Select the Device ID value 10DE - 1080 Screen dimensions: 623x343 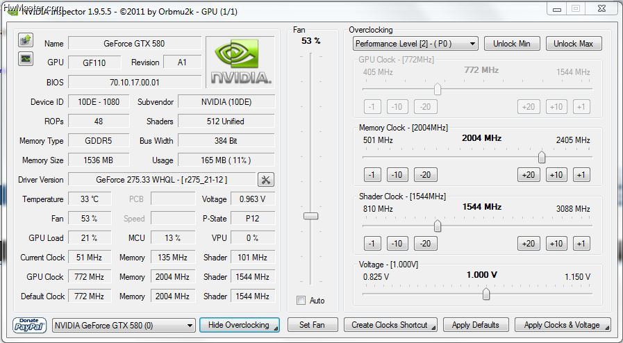coord(99,101)
